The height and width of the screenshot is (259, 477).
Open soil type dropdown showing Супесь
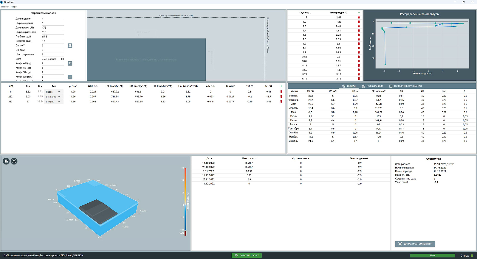54,102
